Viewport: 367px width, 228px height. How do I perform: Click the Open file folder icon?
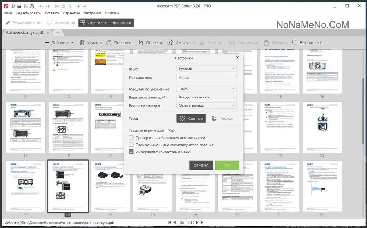click(x=19, y=6)
